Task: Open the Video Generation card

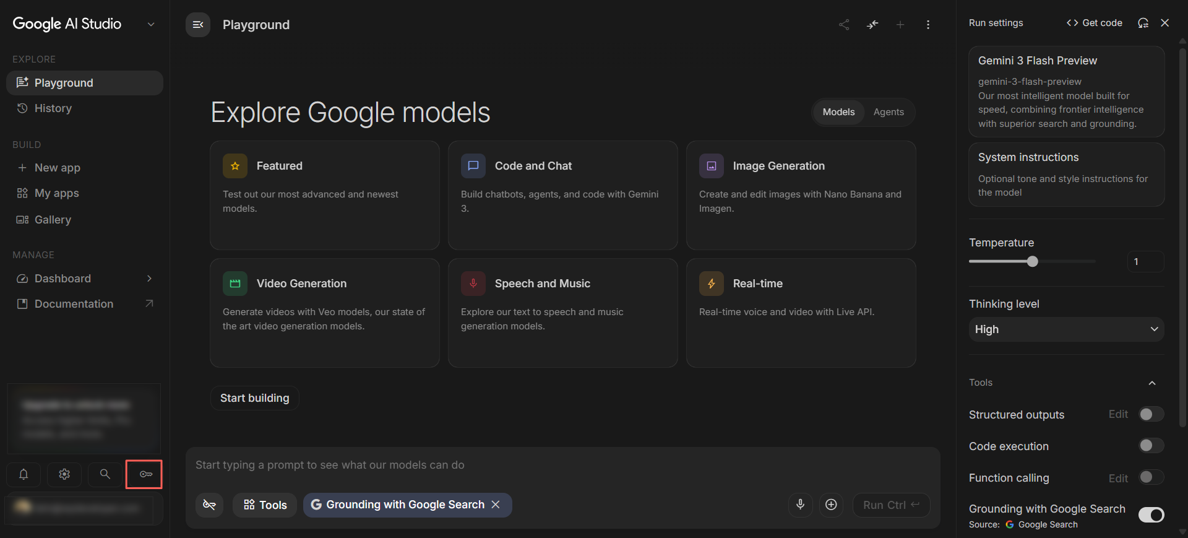Action: [325, 313]
